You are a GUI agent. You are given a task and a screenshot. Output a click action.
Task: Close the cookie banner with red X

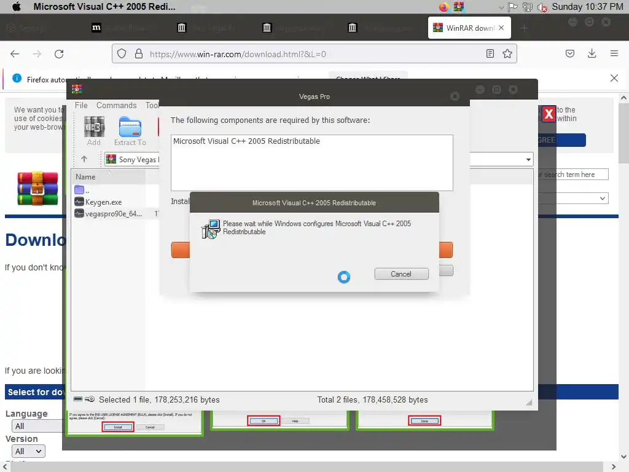[549, 114]
